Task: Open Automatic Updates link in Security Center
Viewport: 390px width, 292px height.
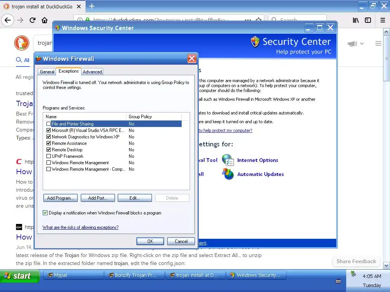Action: tap(261, 174)
